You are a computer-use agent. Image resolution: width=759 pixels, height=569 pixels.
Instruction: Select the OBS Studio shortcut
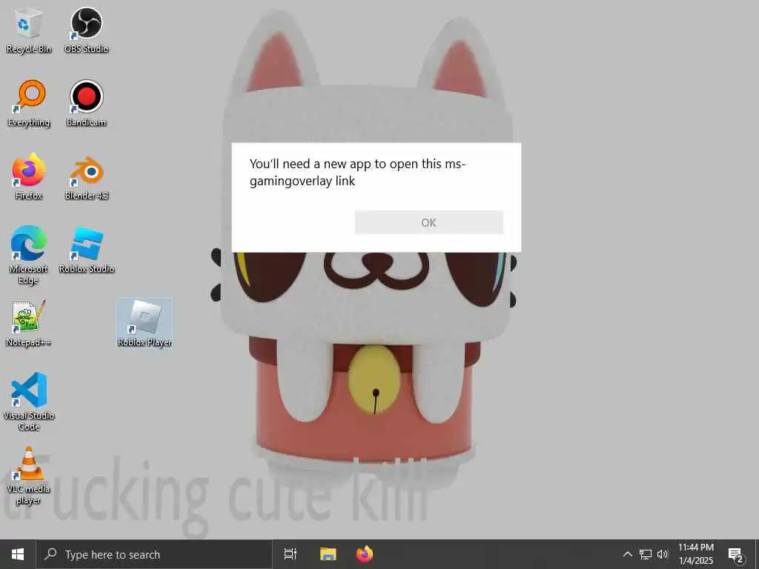87,30
